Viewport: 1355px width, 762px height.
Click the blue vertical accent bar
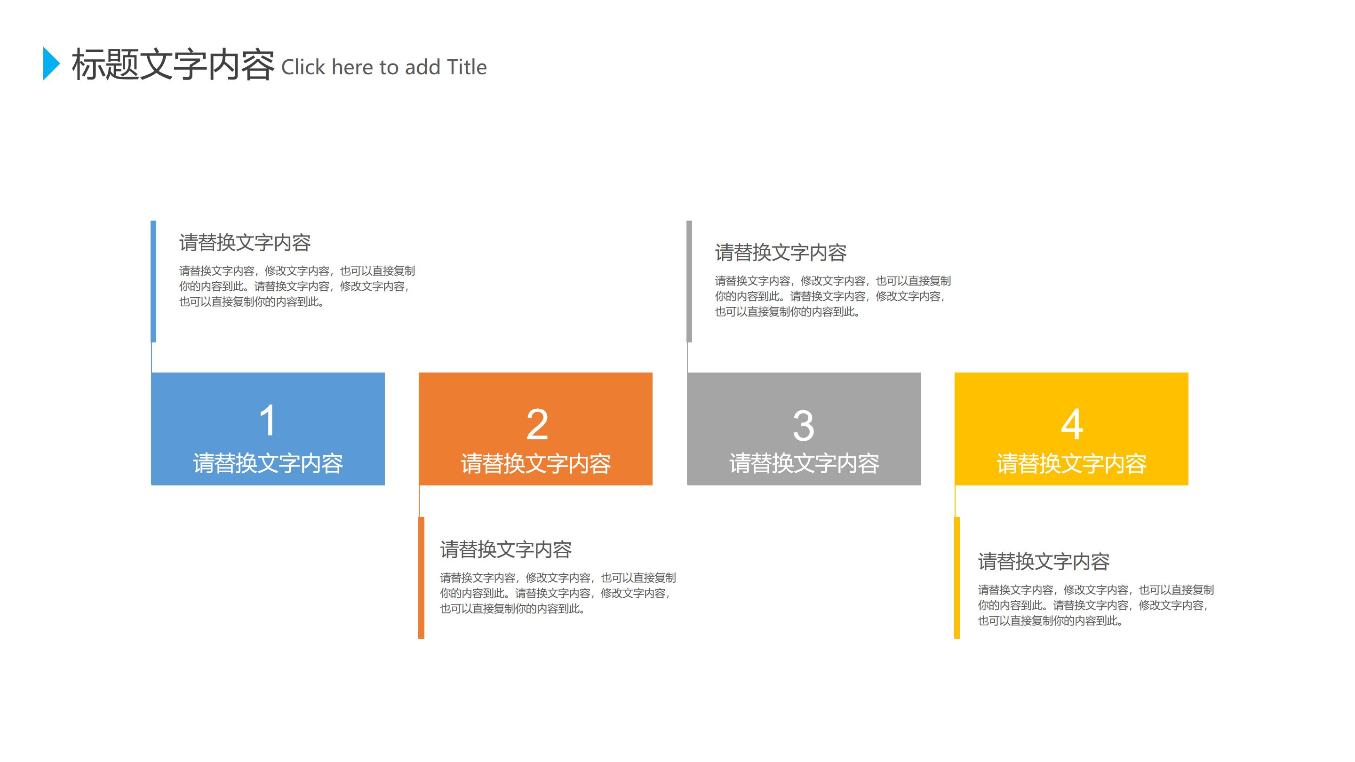[153, 281]
